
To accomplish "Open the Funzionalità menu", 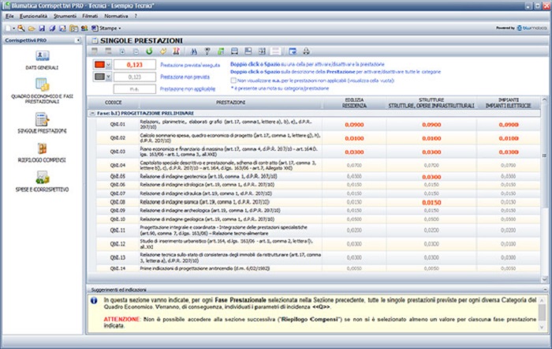I will pos(34,15).
